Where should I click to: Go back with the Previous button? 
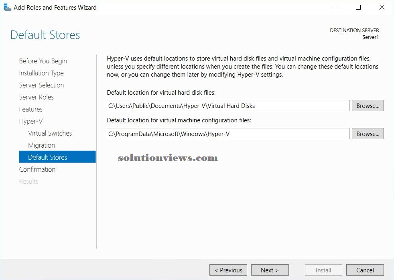click(228, 270)
